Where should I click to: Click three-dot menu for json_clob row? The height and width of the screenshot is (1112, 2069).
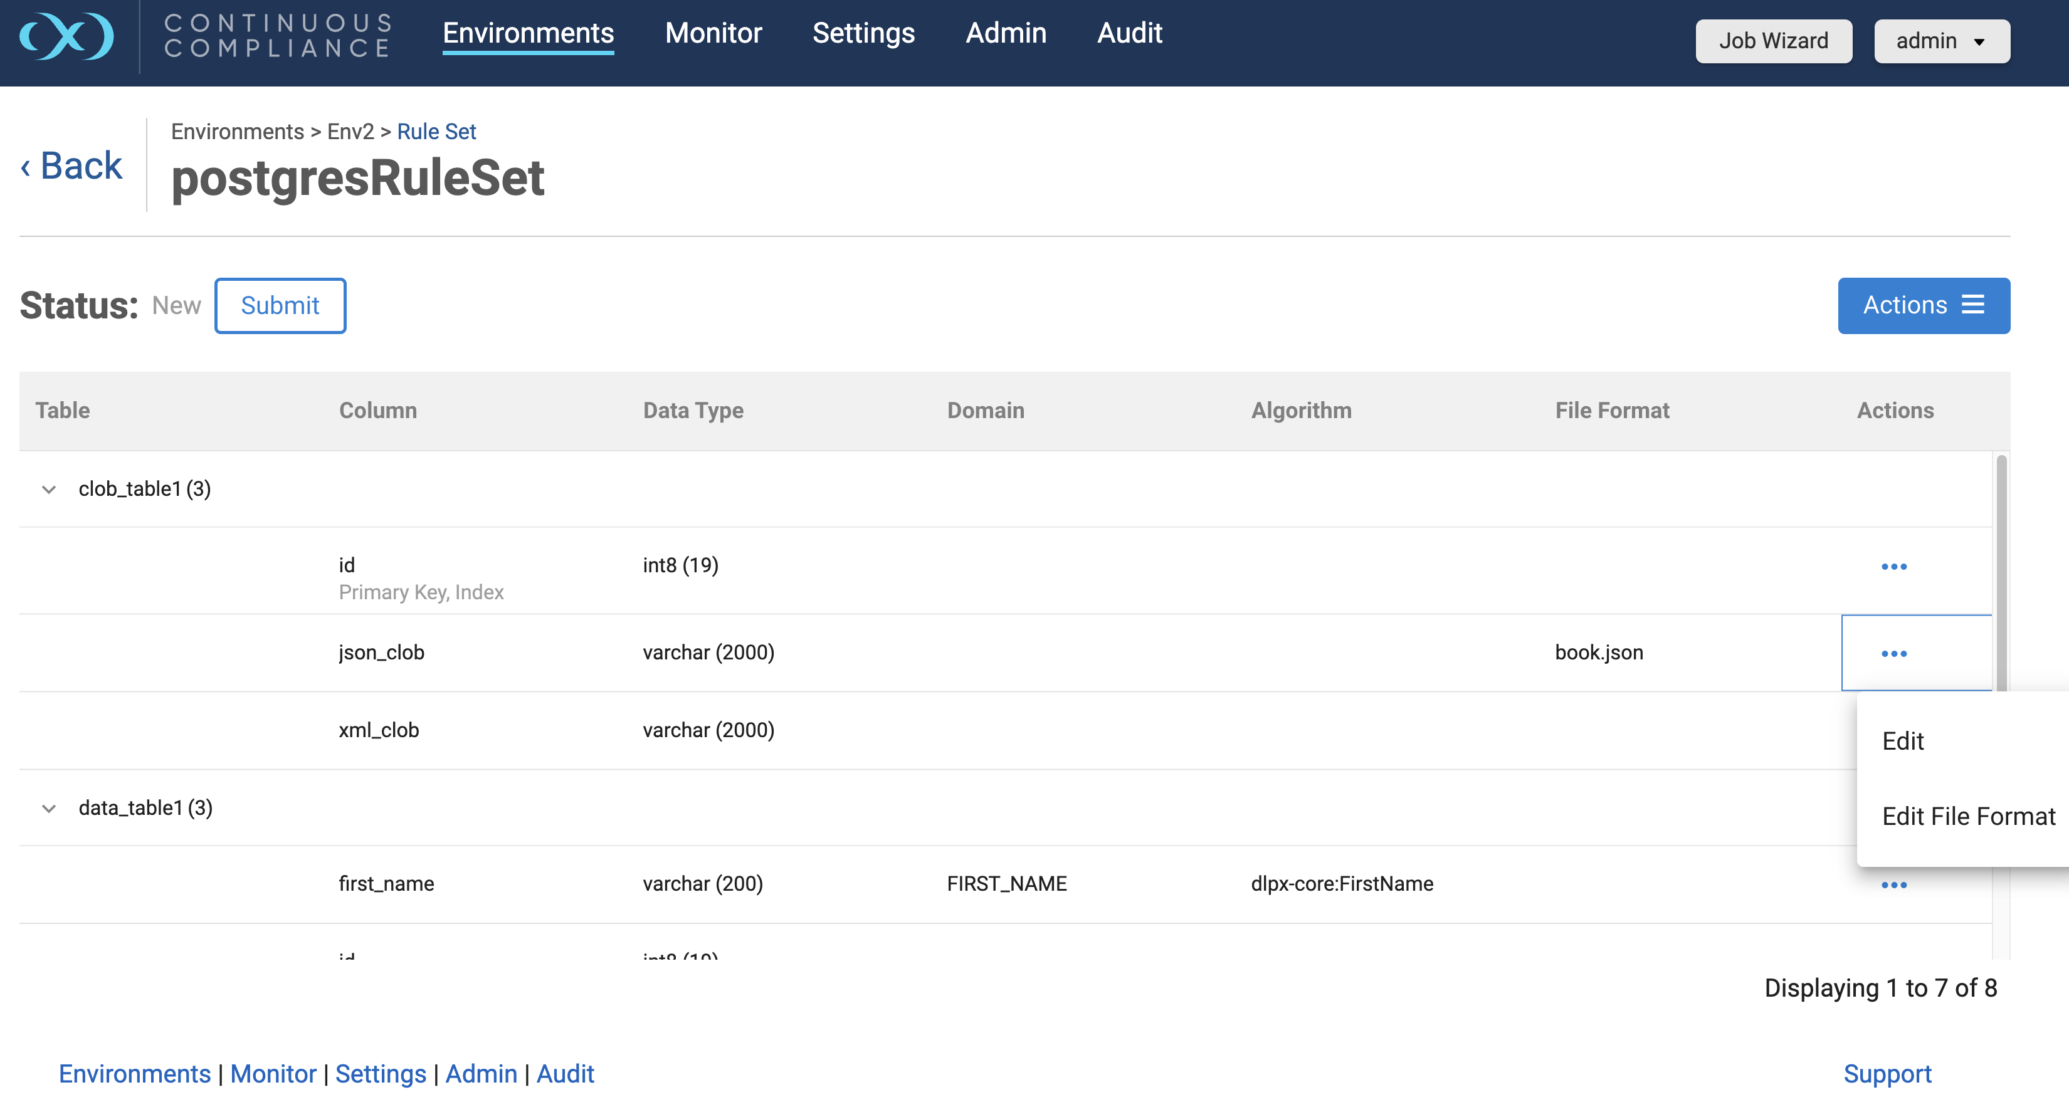pyautogui.click(x=1893, y=653)
